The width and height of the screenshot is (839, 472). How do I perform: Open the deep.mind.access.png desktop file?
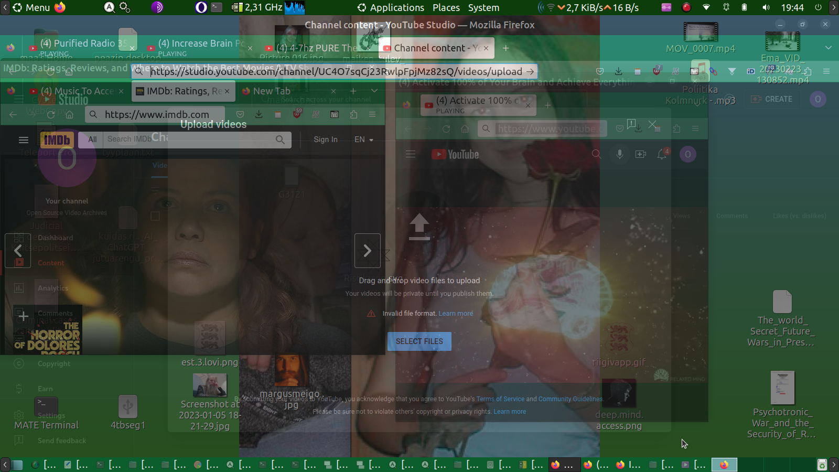click(619, 405)
